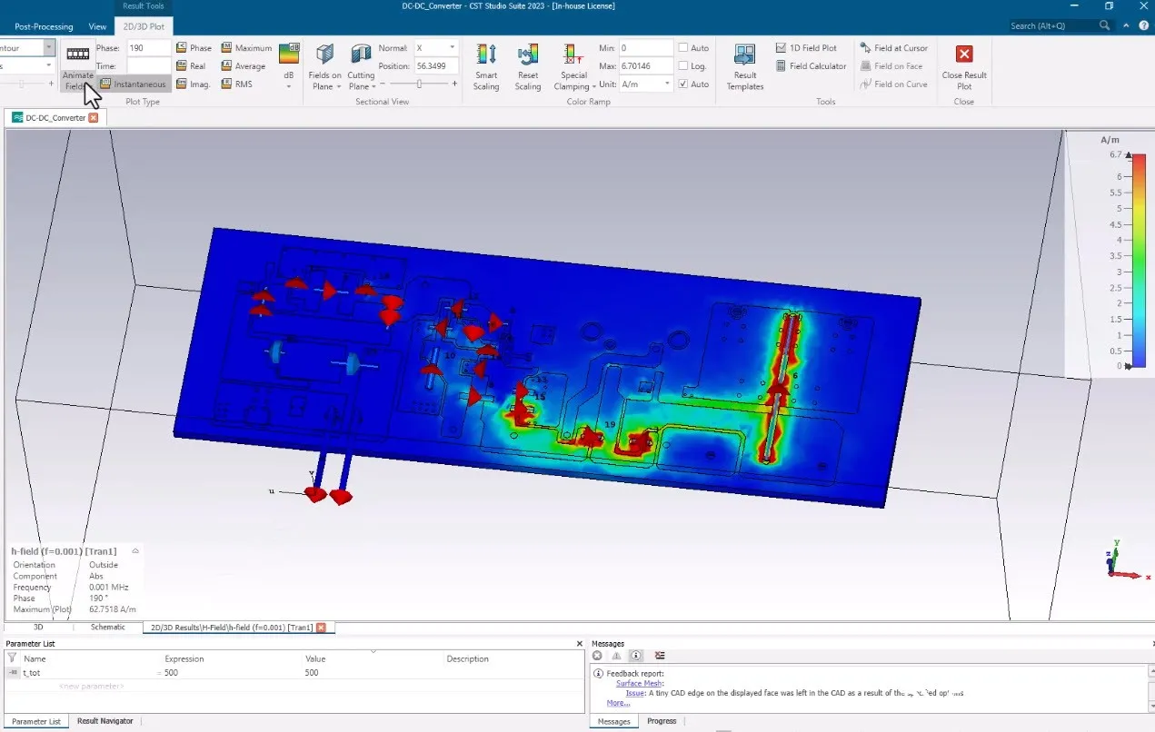This screenshot has height=732, width=1155.
Task: Adjust the sectional view Position slider
Action: [x=419, y=84]
